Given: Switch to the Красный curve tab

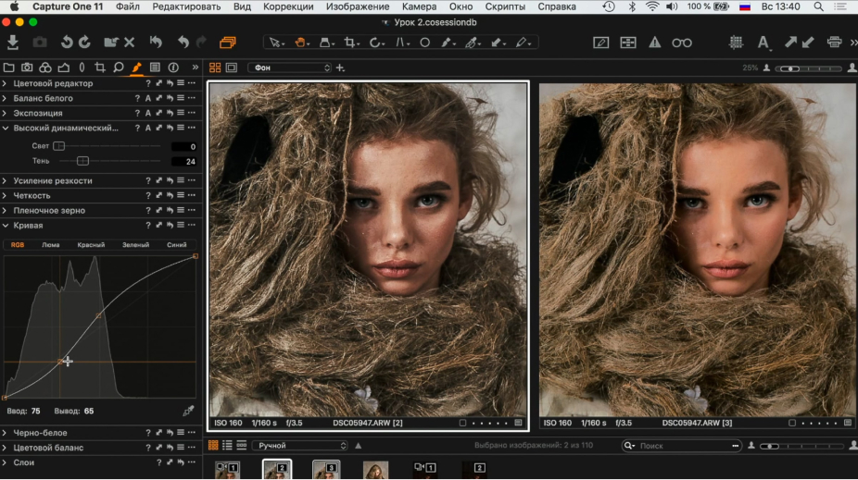Looking at the screenshot, I should pyautogui.click(x=91, y=245).
